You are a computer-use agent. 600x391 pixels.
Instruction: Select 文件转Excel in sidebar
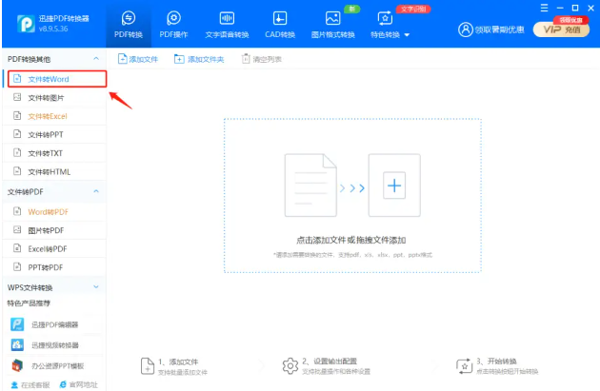[48, 116]
